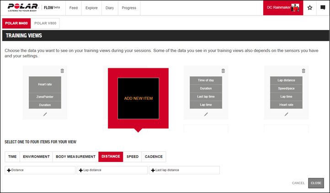Viewport: 330px width, 193px height.
Task: Edit the Time of day view pencil
Action: (206, 114)
